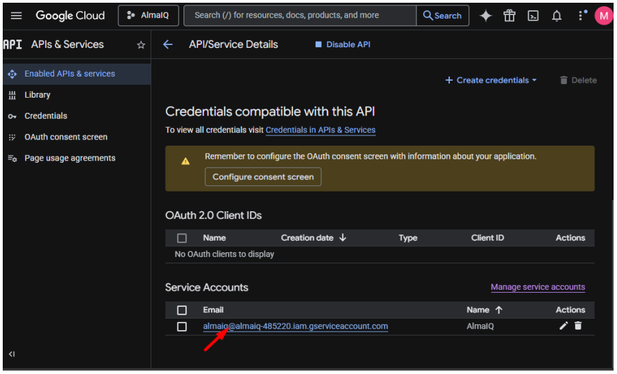
Task: Open Manage service accounts link
Action: coord(538,287)
